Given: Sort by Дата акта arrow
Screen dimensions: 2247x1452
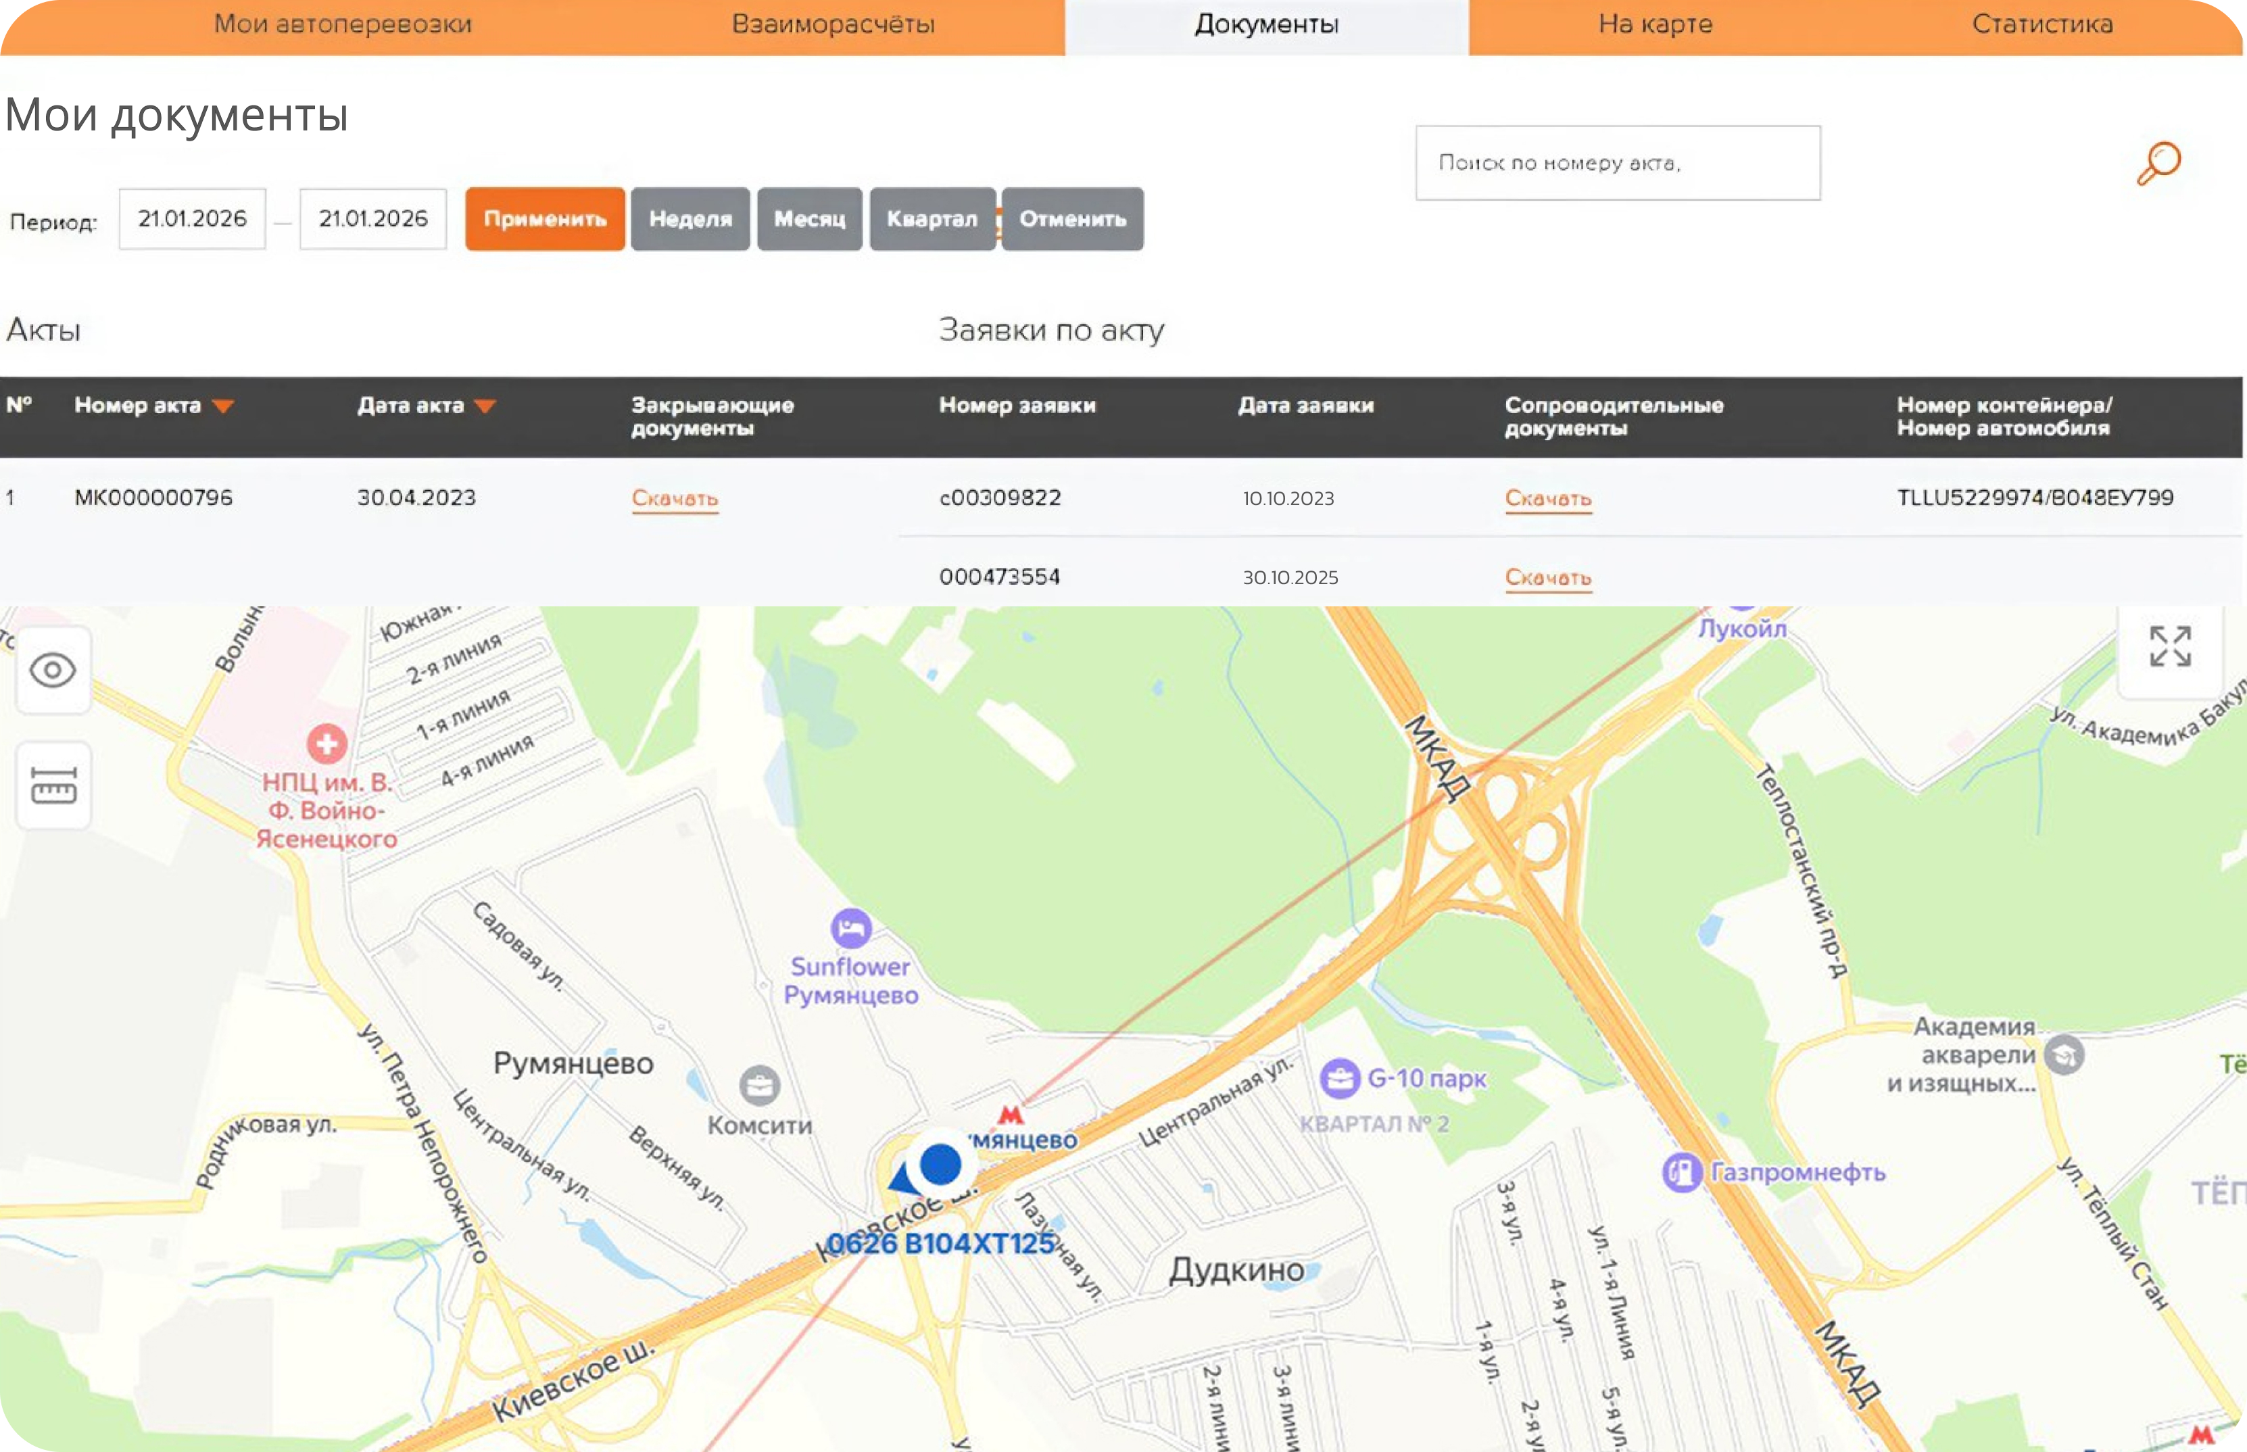Looking at the screenshot, I should pos(485,406).
